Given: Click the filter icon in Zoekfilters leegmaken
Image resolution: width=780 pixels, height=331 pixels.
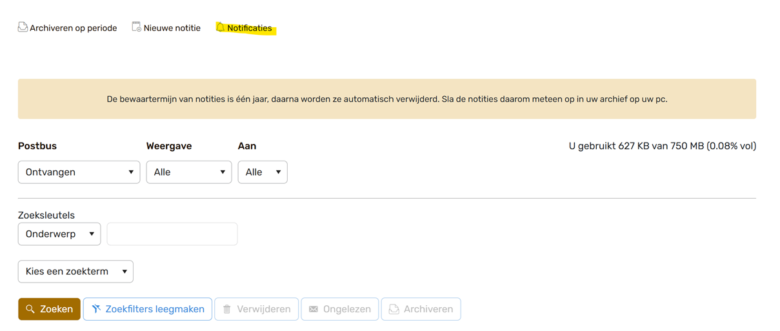Looking at the screenshot, I should (x=96, y=309).
